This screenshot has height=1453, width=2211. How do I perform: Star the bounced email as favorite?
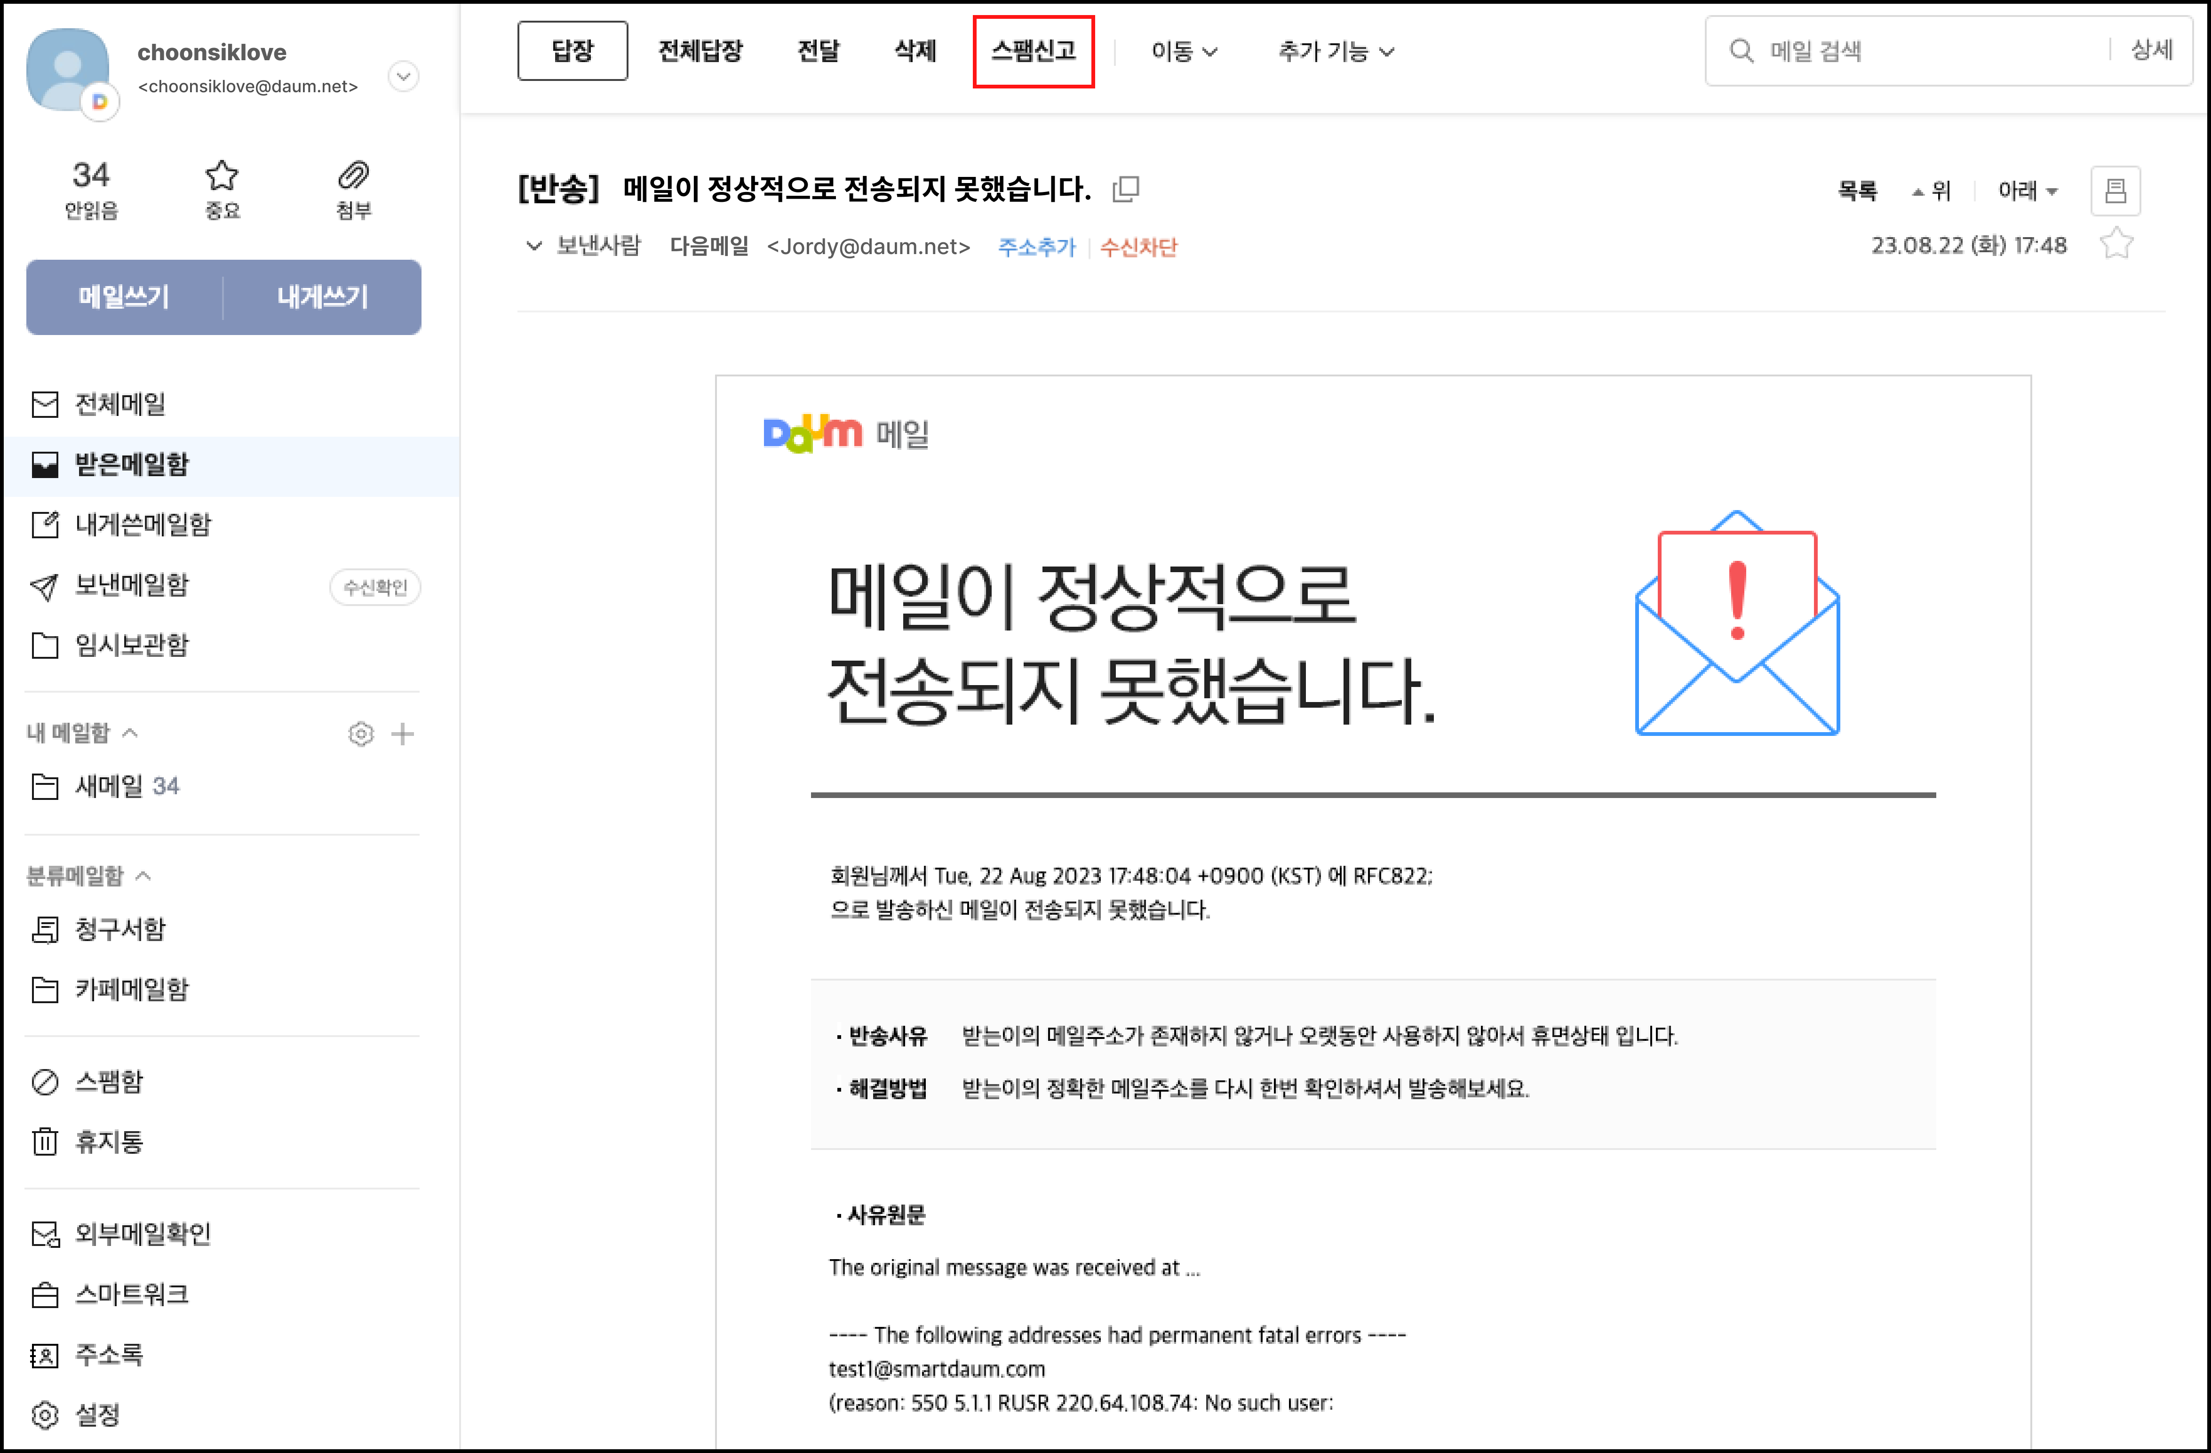pos(2116,243)
